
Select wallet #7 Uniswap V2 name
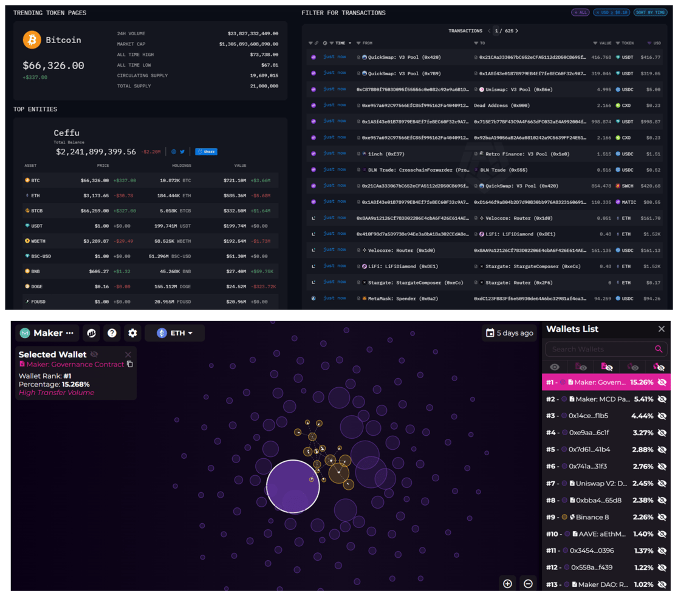[601, 483]
